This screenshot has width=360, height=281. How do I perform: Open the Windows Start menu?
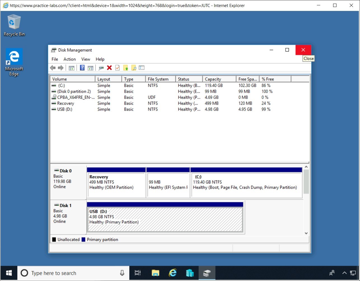click(x=9, y=273)
